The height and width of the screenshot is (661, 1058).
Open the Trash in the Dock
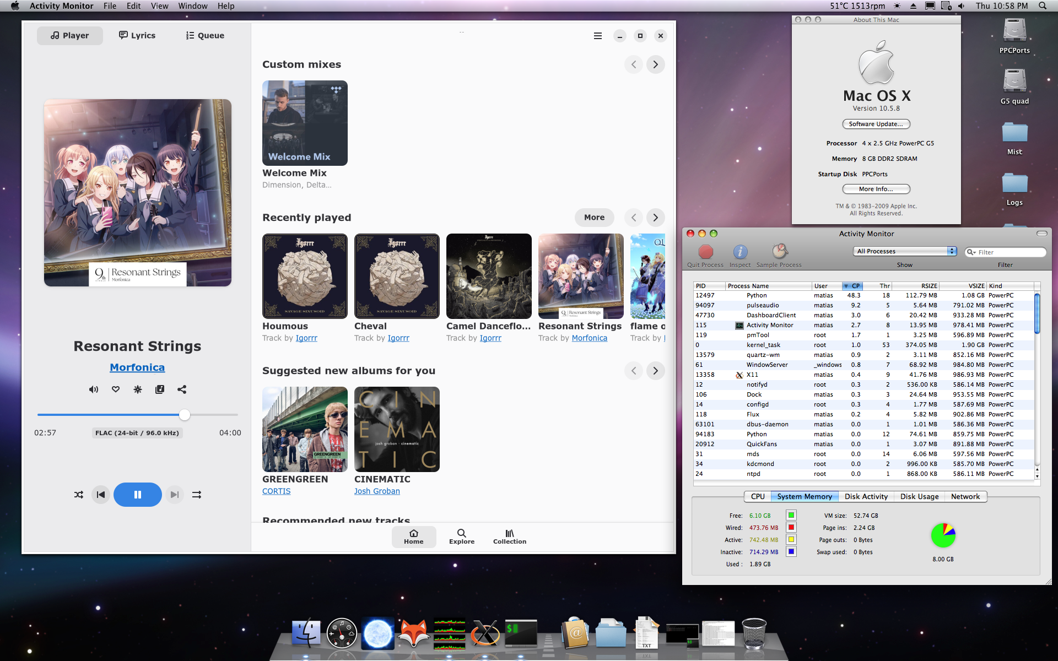coord(754,633)
